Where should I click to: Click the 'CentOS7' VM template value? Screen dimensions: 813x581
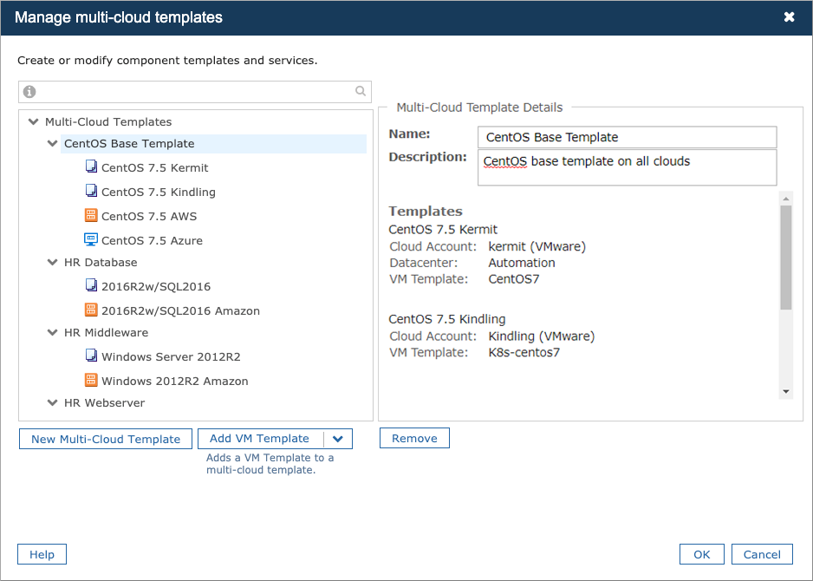point(514,279)
